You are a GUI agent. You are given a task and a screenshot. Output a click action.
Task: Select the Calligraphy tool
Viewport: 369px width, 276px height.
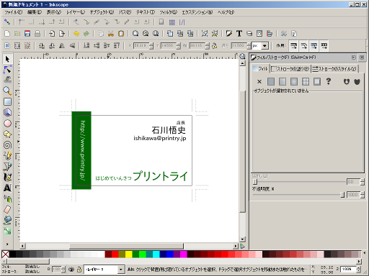pos(7,177)
